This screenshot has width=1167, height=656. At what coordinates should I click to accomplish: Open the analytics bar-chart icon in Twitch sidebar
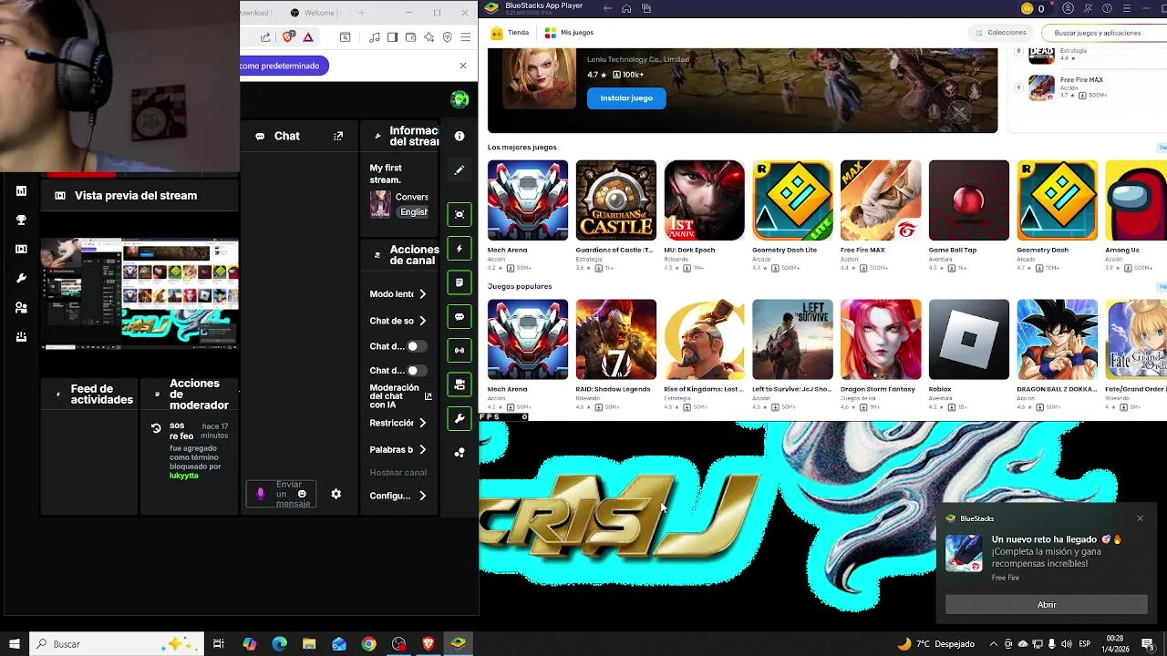(21, 191)
